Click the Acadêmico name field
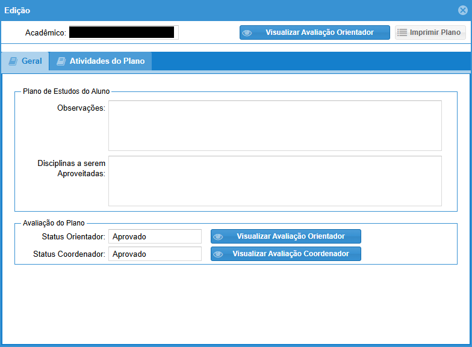 (x=122, y=32)
